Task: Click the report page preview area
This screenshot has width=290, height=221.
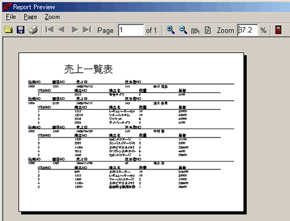Action: (131, 132)
